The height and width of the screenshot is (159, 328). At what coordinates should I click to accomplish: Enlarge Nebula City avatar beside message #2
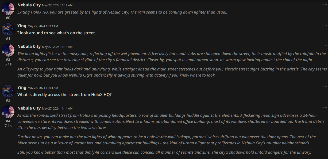click(8, 50)
